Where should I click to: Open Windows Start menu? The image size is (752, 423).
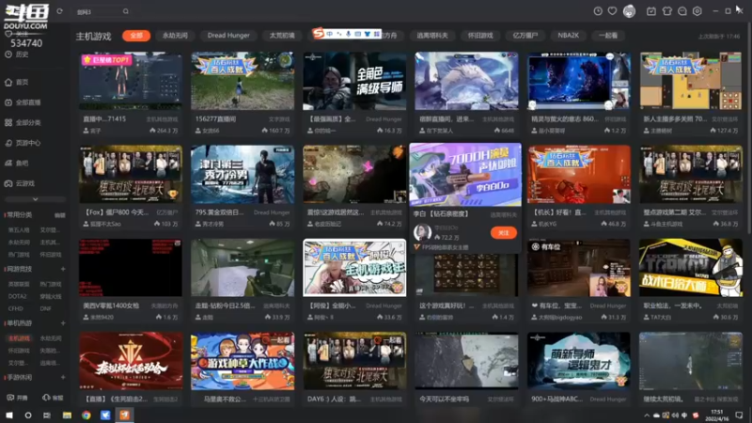[x=9, y=415]
